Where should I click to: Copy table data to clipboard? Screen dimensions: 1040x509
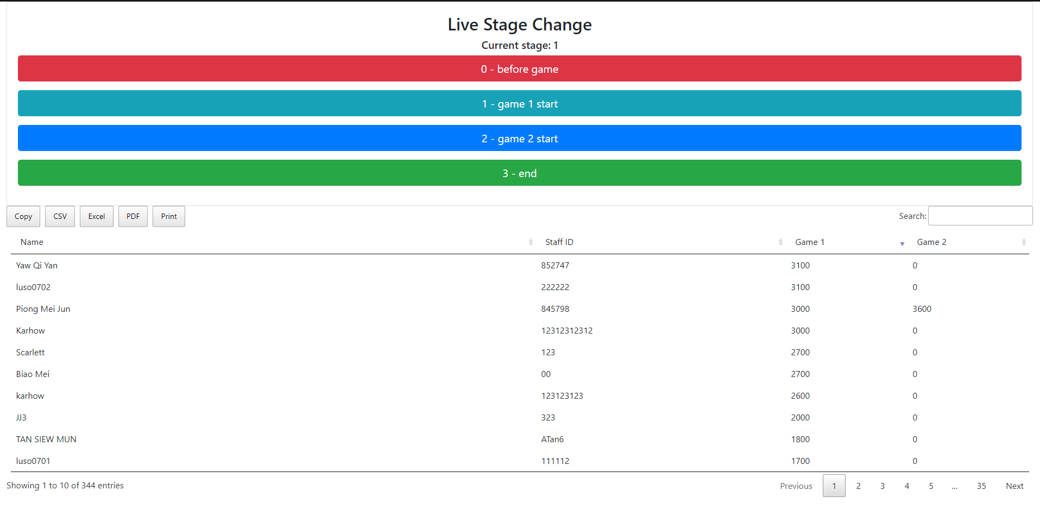point(23,216)
